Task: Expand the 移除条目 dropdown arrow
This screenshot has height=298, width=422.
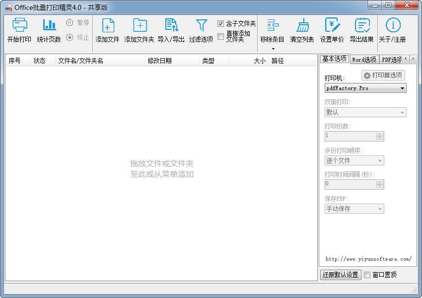Action: click(x=273, y=49)
